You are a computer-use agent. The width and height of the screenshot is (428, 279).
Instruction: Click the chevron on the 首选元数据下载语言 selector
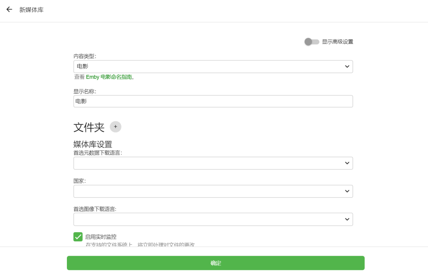[346, 163]
